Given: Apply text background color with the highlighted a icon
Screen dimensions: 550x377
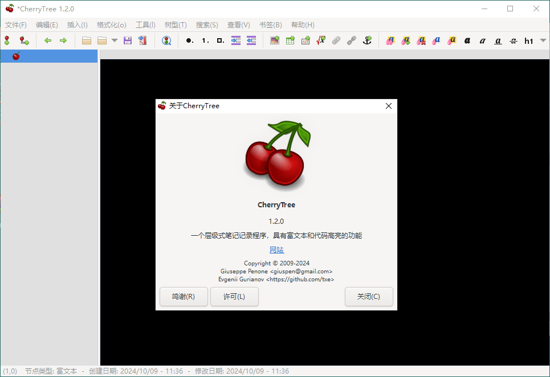Looking at the screenshot, I should [451, 40].
